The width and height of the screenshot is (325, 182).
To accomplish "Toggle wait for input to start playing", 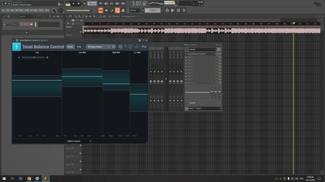I will [106, 4].
